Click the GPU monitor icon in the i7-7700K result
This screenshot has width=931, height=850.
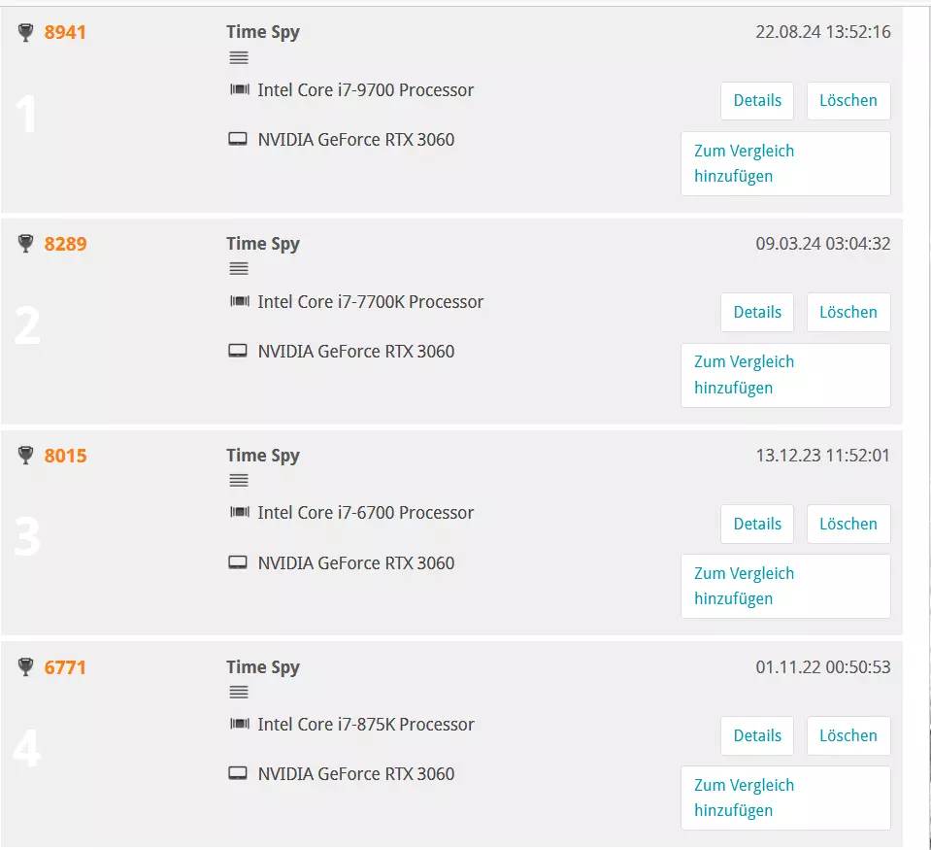(x=238, y=351)
